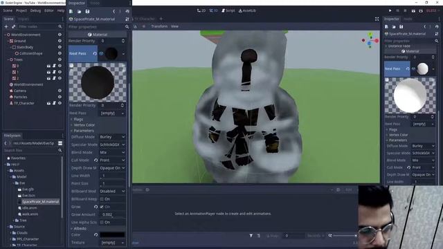Open Diffuse Mode Burley dropdown, left Inspector

112,137
